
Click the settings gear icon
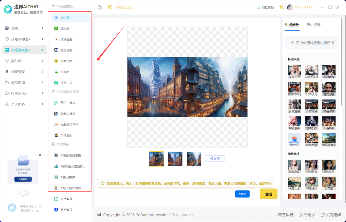pos(100,7)
